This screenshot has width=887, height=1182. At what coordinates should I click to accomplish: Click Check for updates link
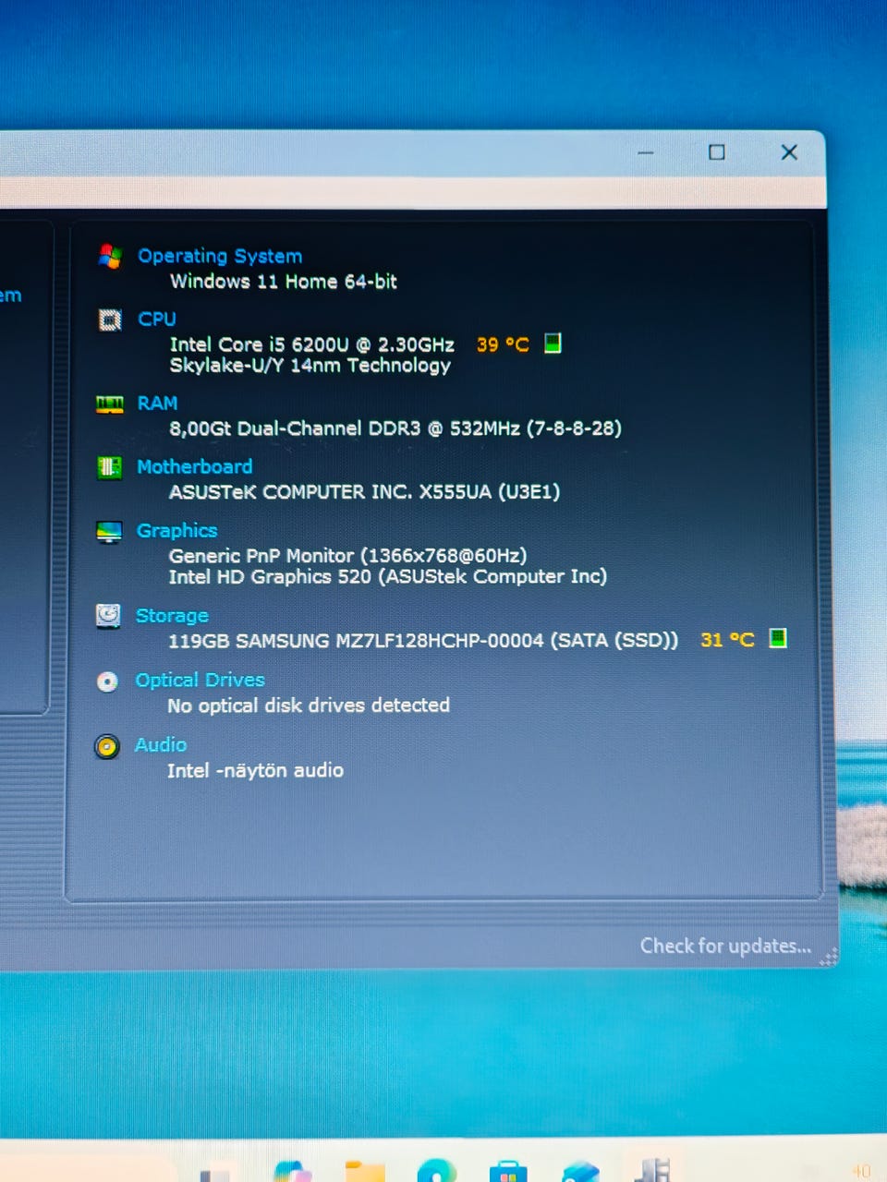pyautogui.click(x=725, y=946)
